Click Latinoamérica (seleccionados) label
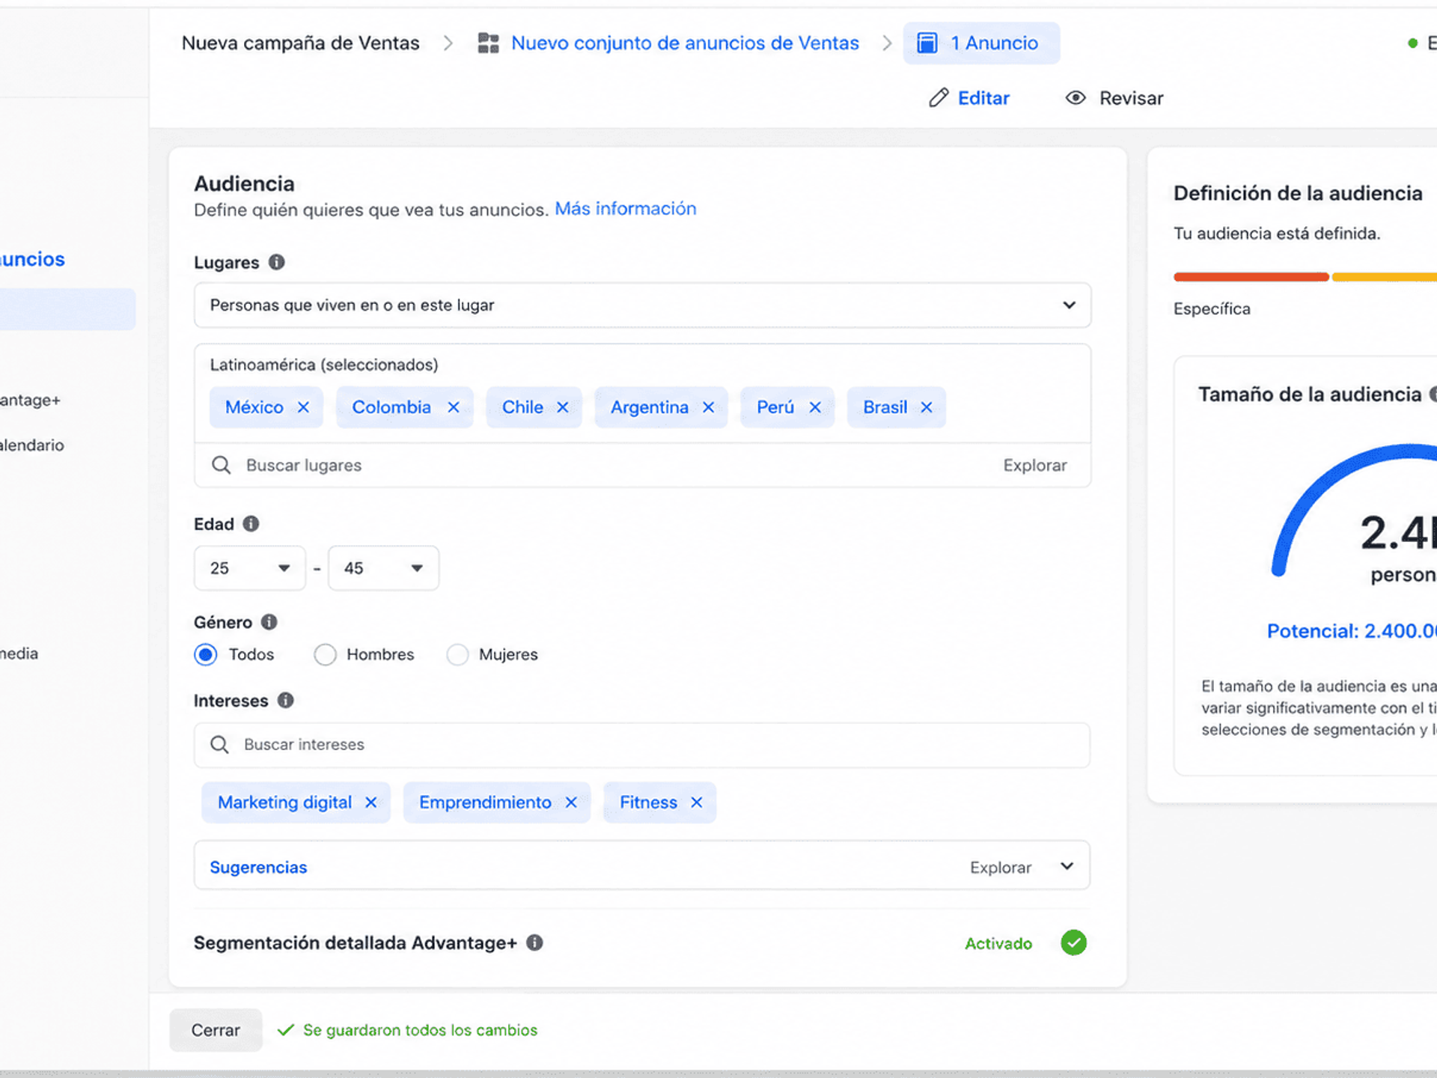The image size is (1437, 1078). pyautogui.click(x=324, y=365)
